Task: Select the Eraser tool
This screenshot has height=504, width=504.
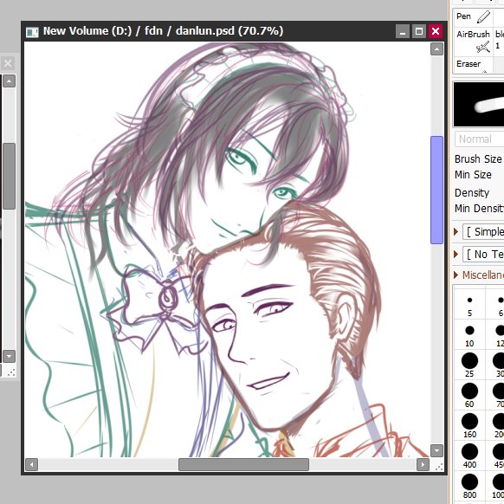Action: (473, 65)
